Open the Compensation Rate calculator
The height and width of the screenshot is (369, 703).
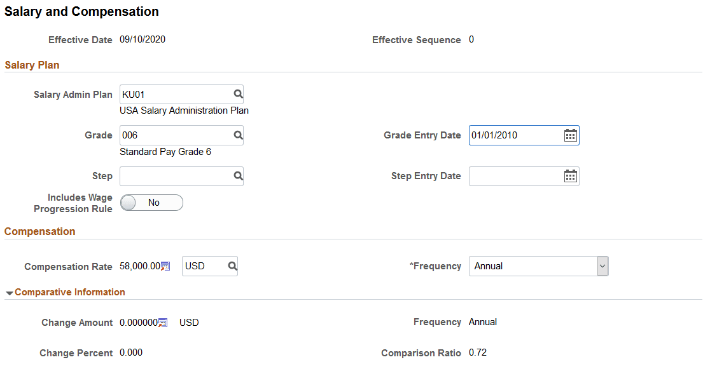[165, 266]
